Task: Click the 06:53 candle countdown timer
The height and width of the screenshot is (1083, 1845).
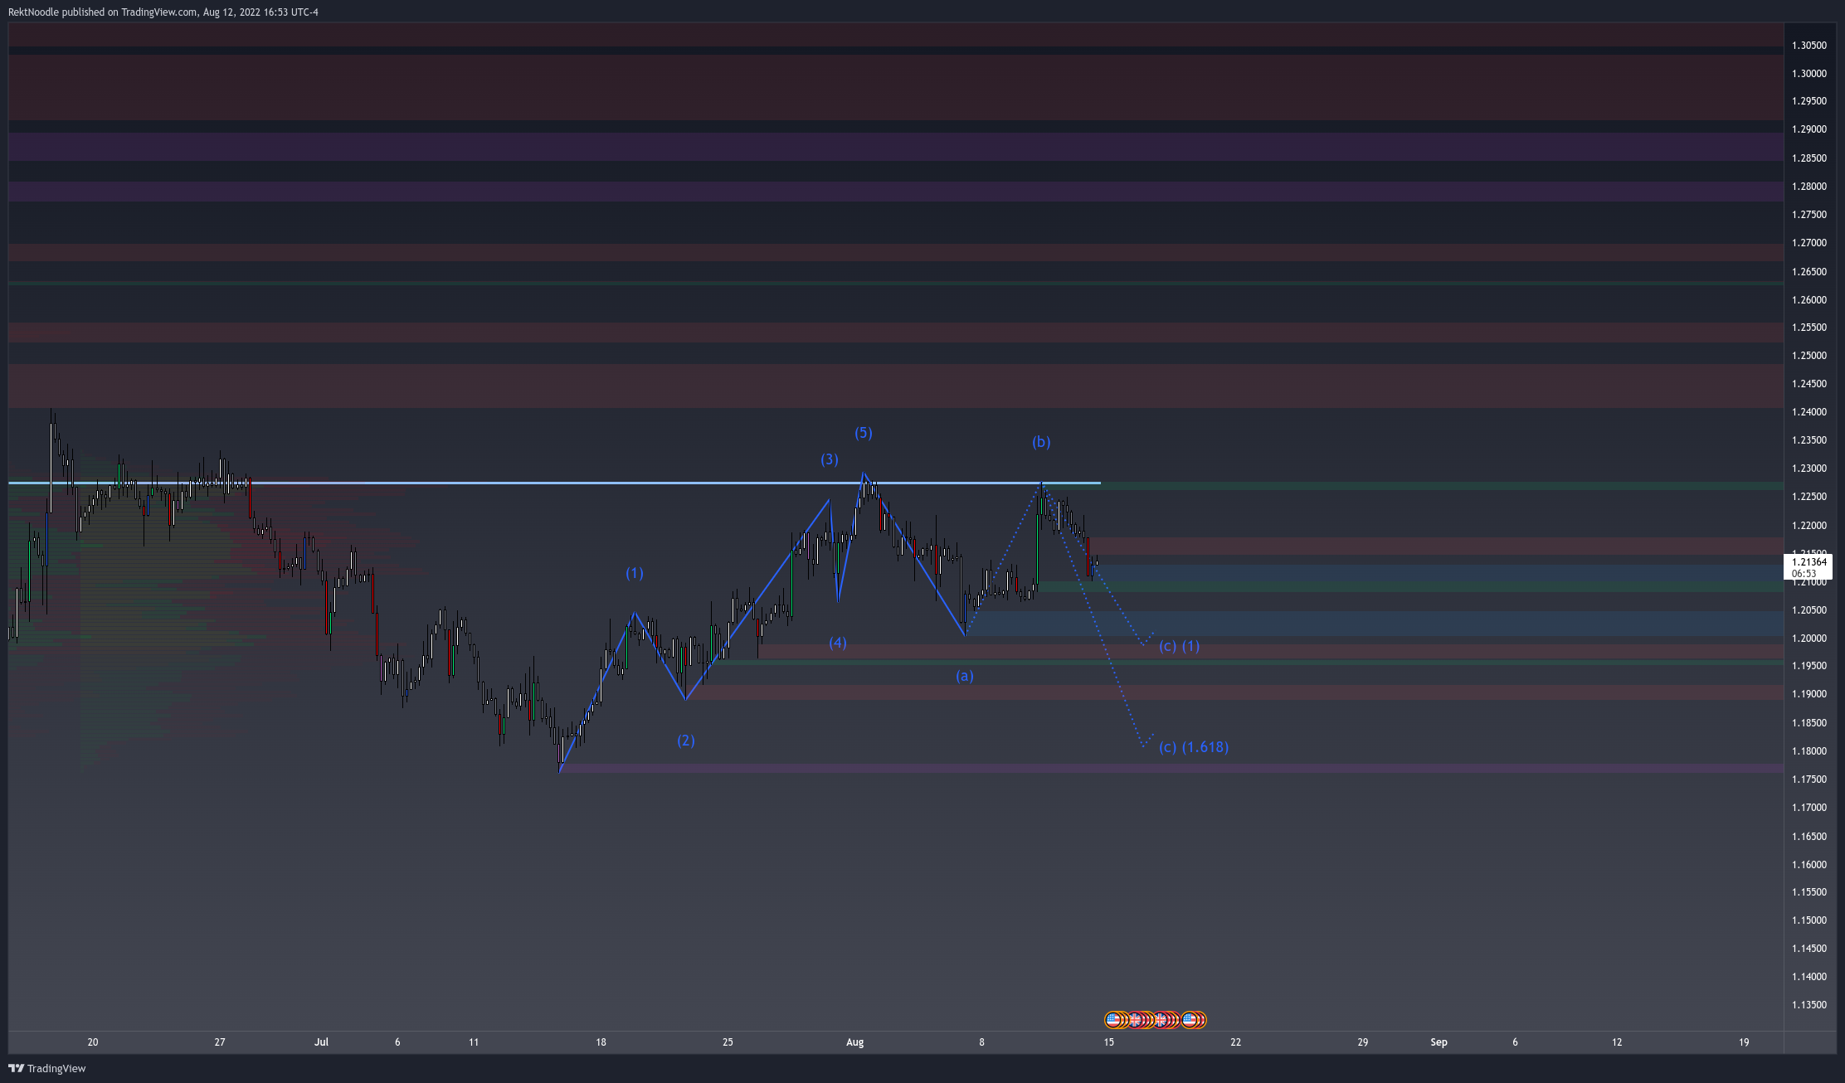Action: click(1804, 574)
